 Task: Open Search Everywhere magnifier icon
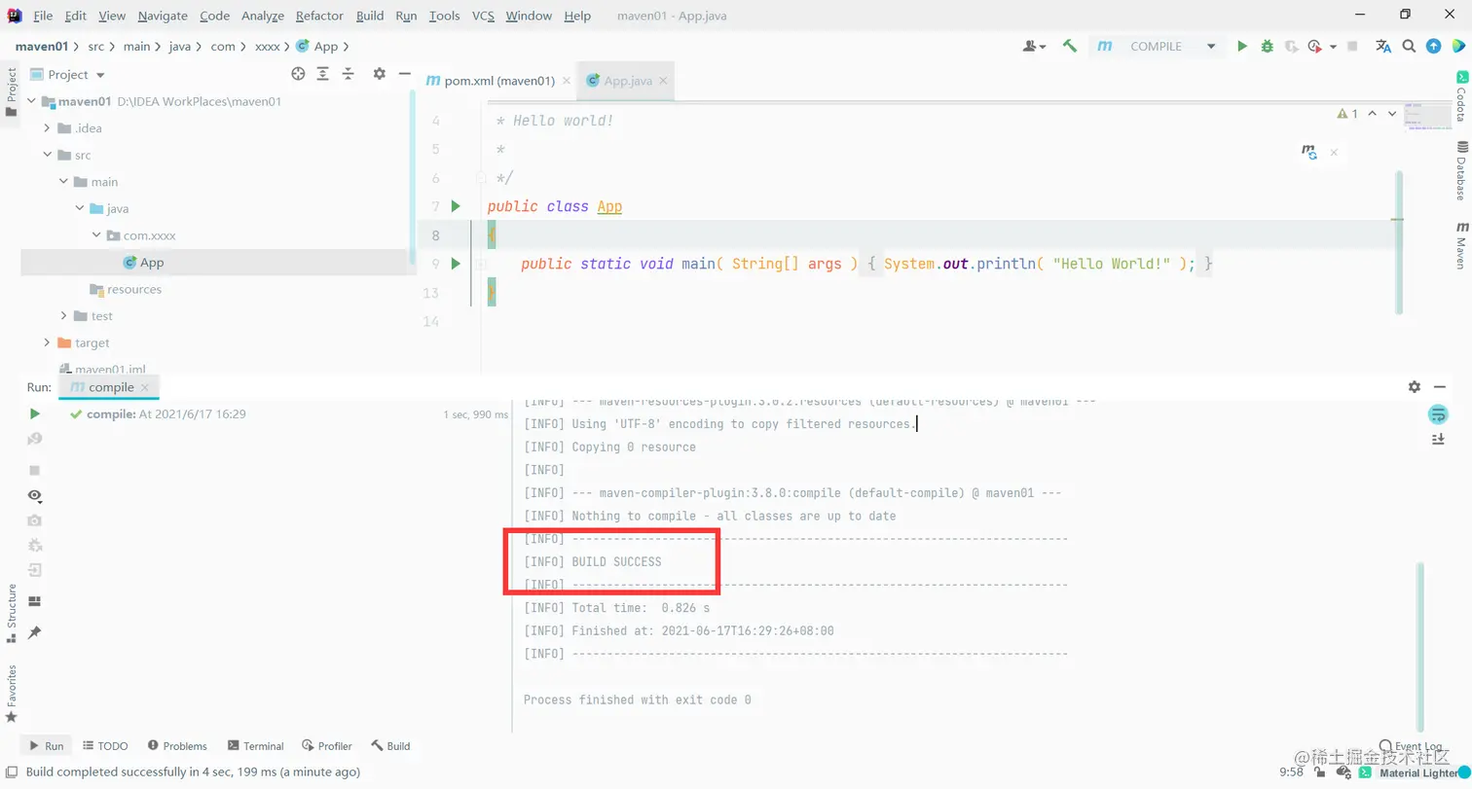tap(1409, 46)
